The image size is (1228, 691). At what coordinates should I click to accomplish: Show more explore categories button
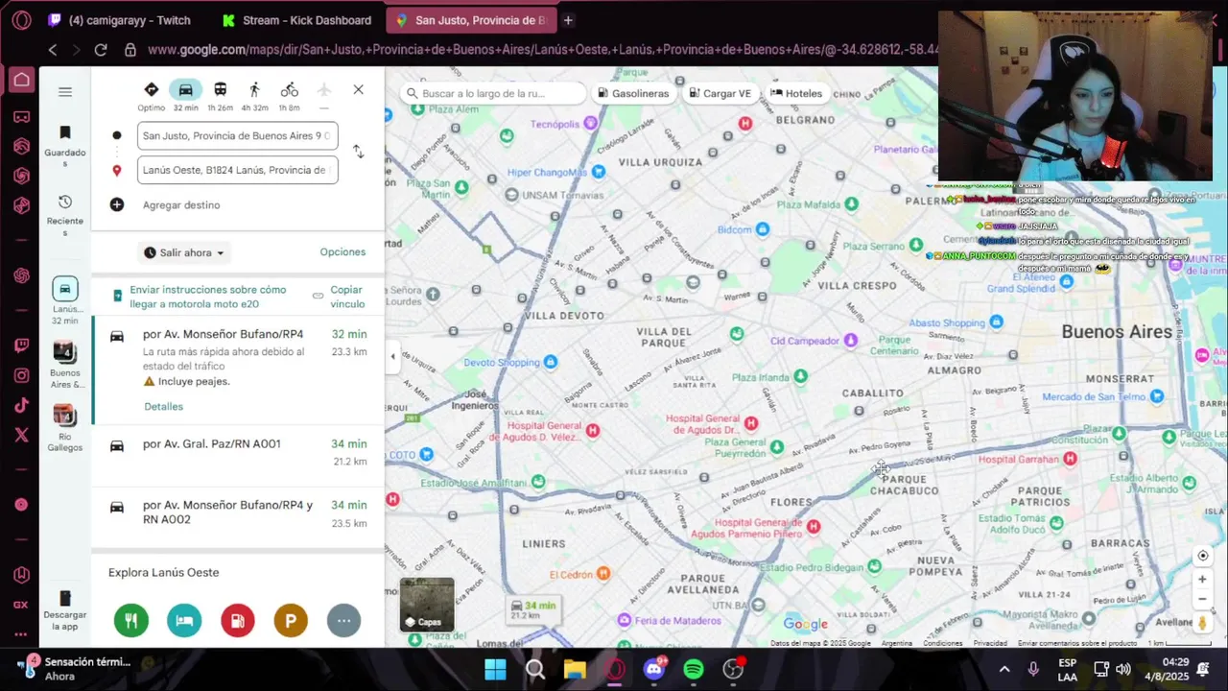(343, 620)
